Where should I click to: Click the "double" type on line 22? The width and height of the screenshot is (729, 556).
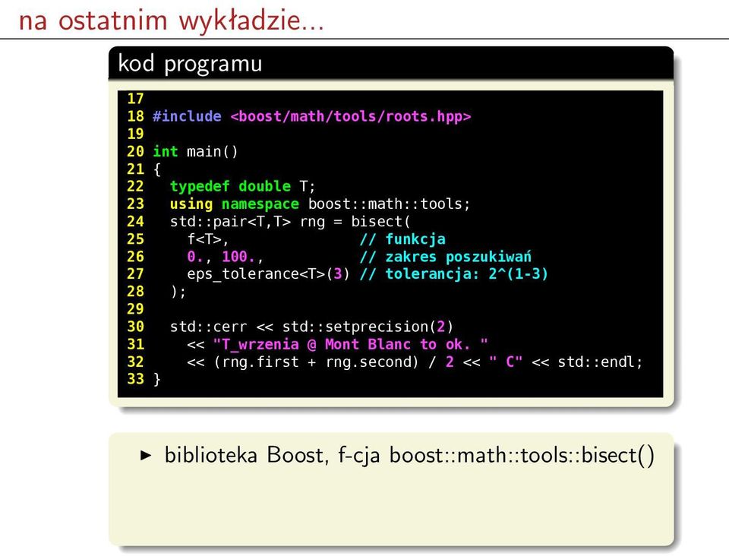click(x=264, y=186)
